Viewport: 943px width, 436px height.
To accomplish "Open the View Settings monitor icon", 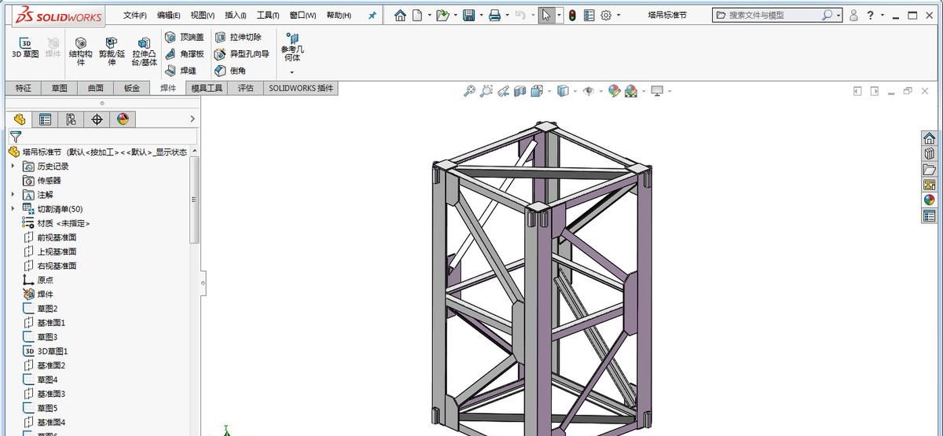I will pyautogui.click(x=657, y=91).
